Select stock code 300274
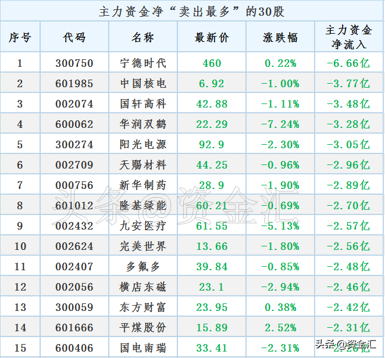Viewport: 385px width, 358px height. (x=74, y=145)
